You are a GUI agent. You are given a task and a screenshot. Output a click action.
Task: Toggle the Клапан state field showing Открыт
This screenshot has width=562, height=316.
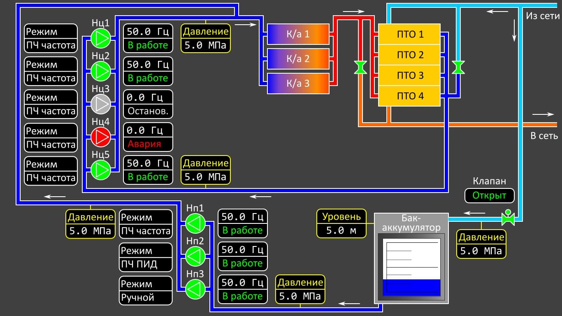[x=489, y=196]
